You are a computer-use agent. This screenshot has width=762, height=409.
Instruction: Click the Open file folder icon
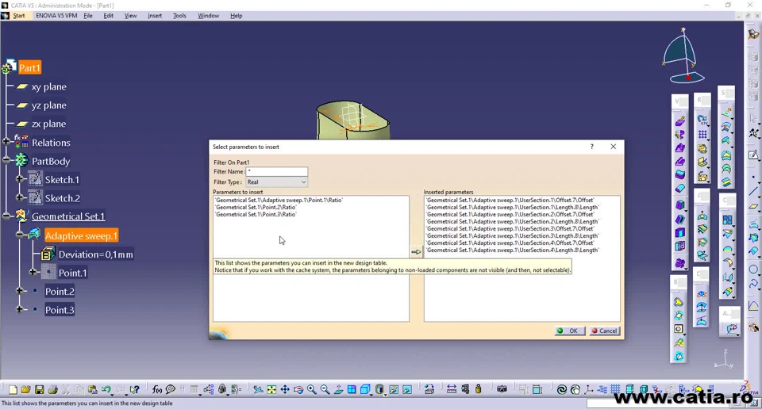point(26,389)
